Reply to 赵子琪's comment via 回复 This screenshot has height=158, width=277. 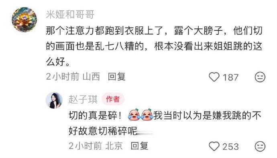[139, 146]
